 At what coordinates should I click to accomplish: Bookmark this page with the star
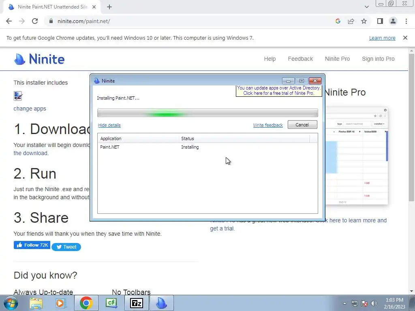364,21
